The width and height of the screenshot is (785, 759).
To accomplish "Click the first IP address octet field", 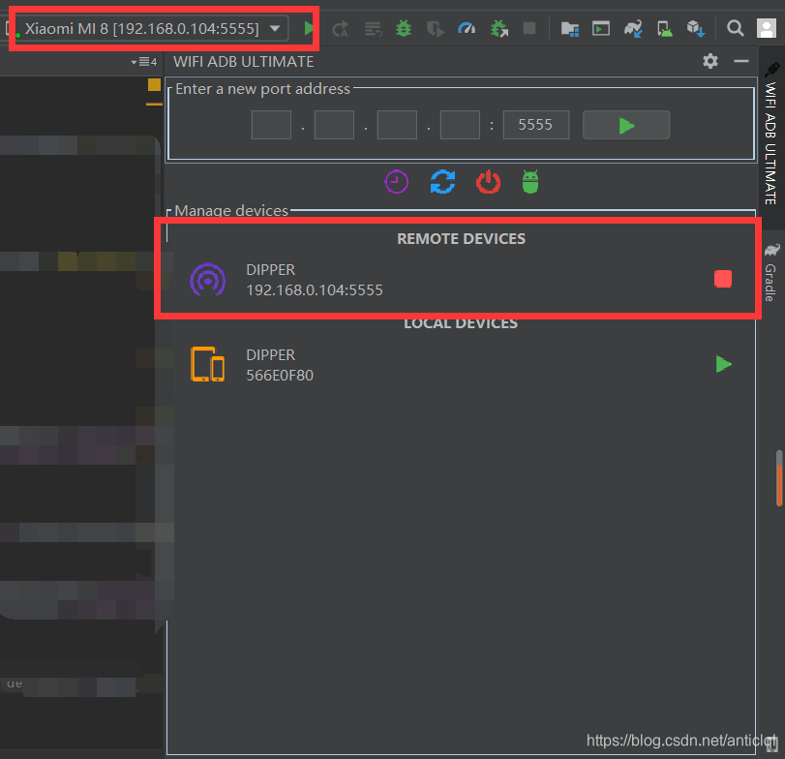I will (x=271, y=125).
